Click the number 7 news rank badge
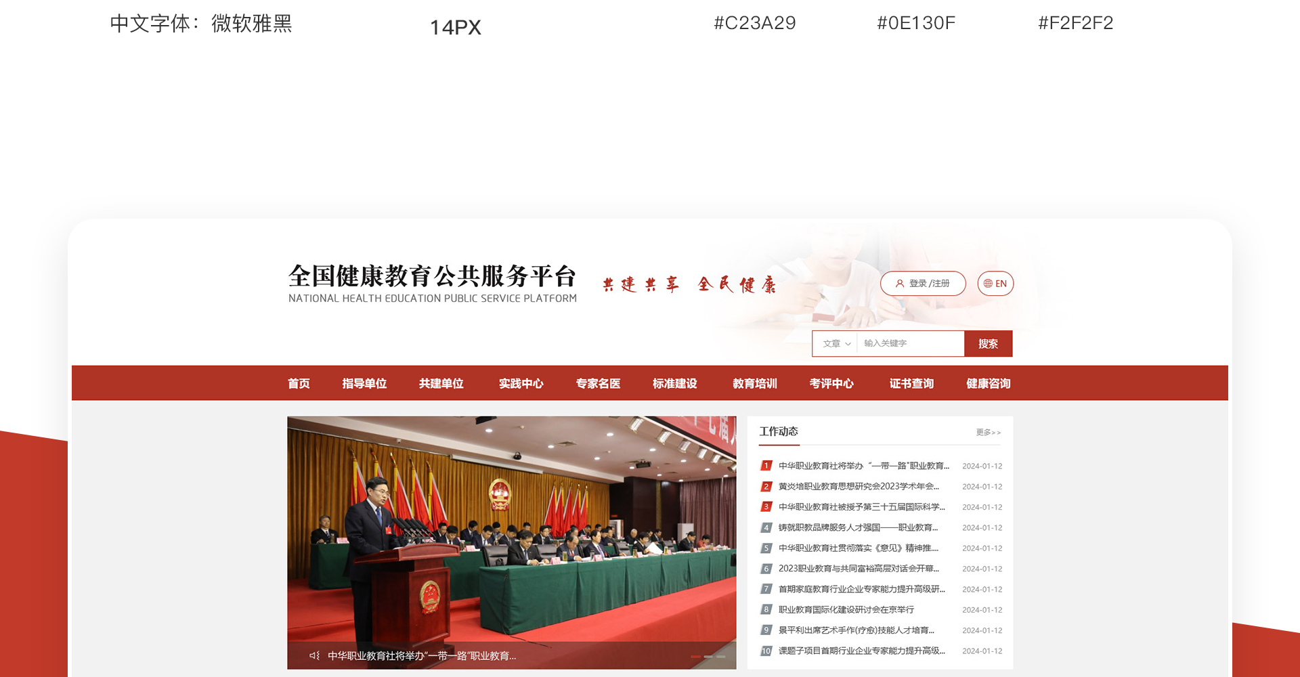The height and width of the screenshot is (677, 1300). (766, 589)
